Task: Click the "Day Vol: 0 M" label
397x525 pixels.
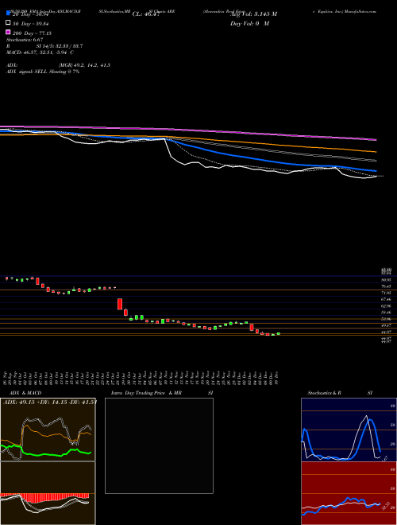Action: point(249,23)
